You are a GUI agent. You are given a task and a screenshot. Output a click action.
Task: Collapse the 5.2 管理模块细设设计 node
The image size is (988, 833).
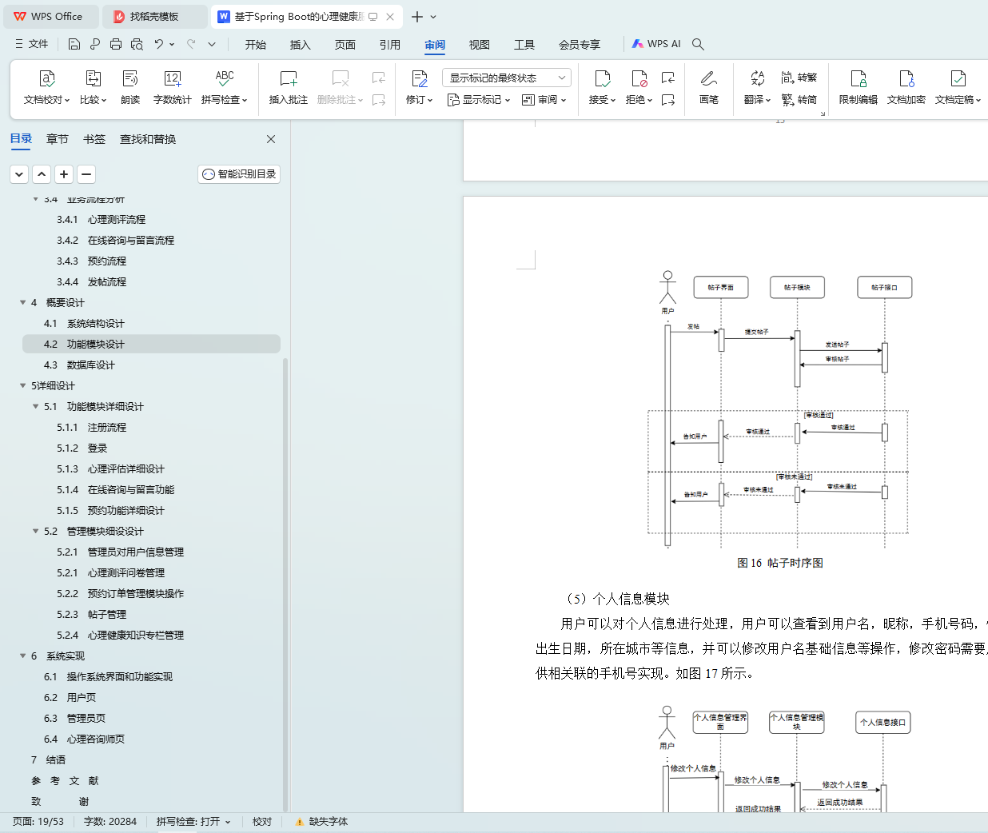click(35, 531)
